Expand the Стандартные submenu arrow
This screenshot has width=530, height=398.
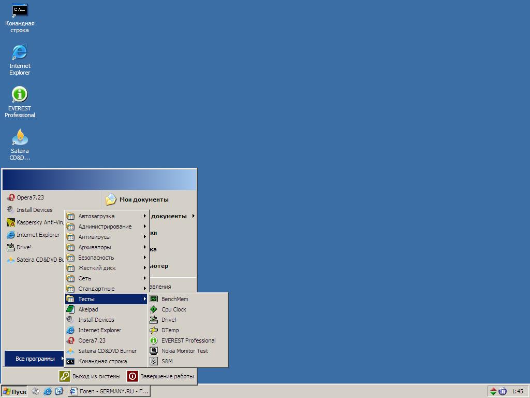click(145, 289)
